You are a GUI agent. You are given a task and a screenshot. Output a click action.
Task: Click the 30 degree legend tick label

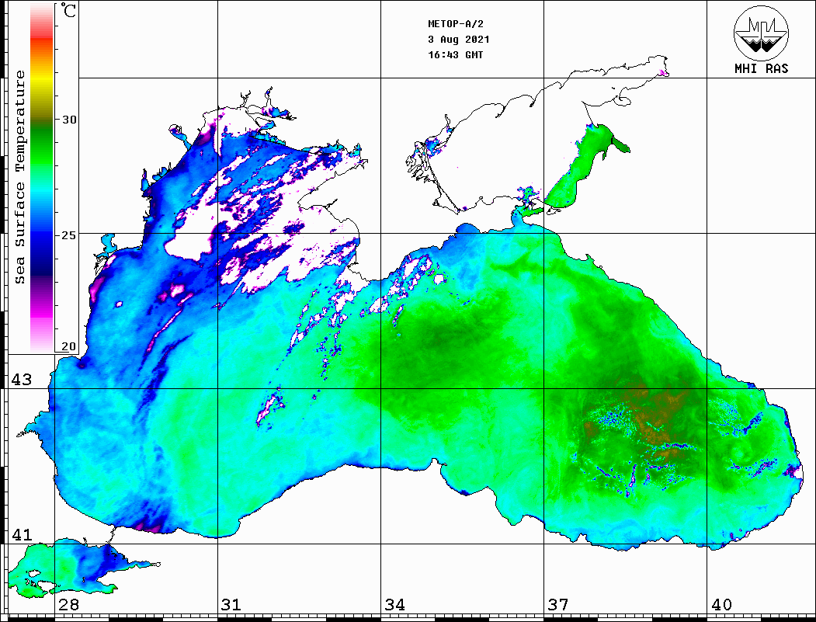pyautogui.click(x=69, y=120)
